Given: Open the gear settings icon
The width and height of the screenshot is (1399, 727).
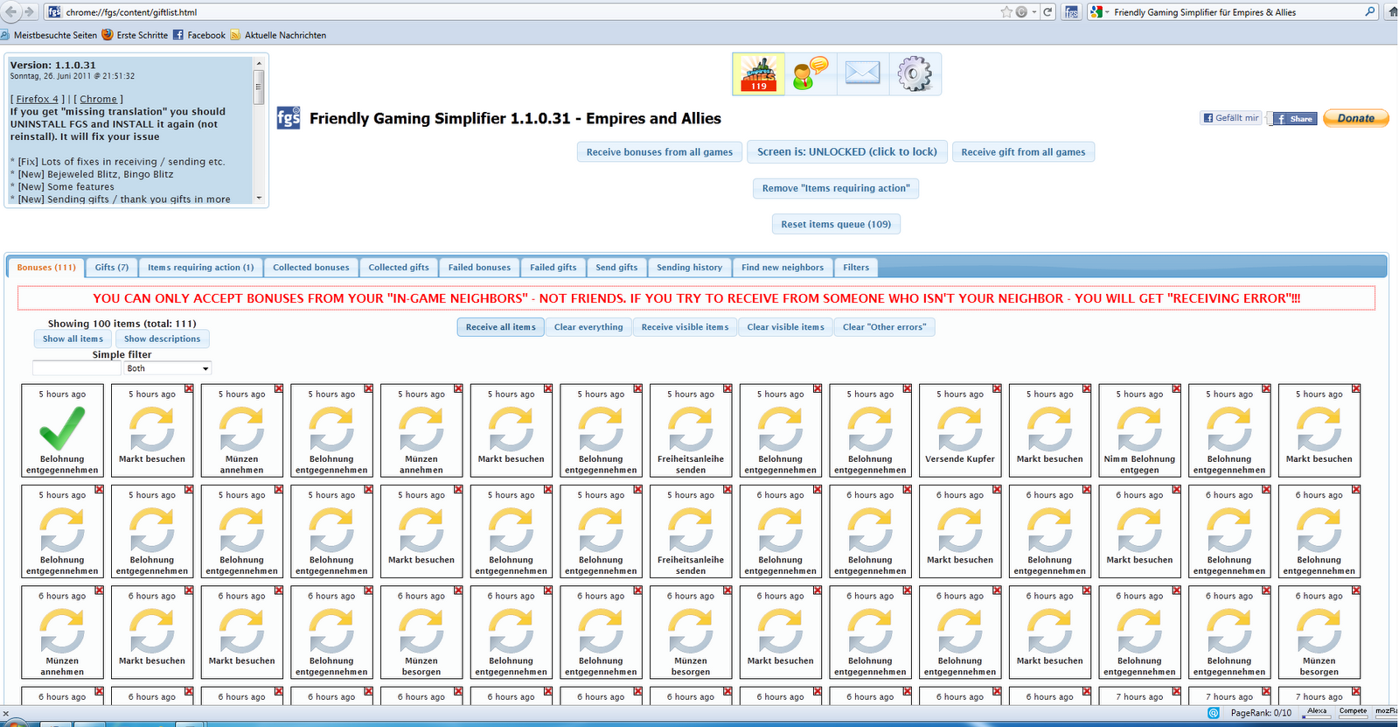Looking at the screenshot, I should (915, 74).
